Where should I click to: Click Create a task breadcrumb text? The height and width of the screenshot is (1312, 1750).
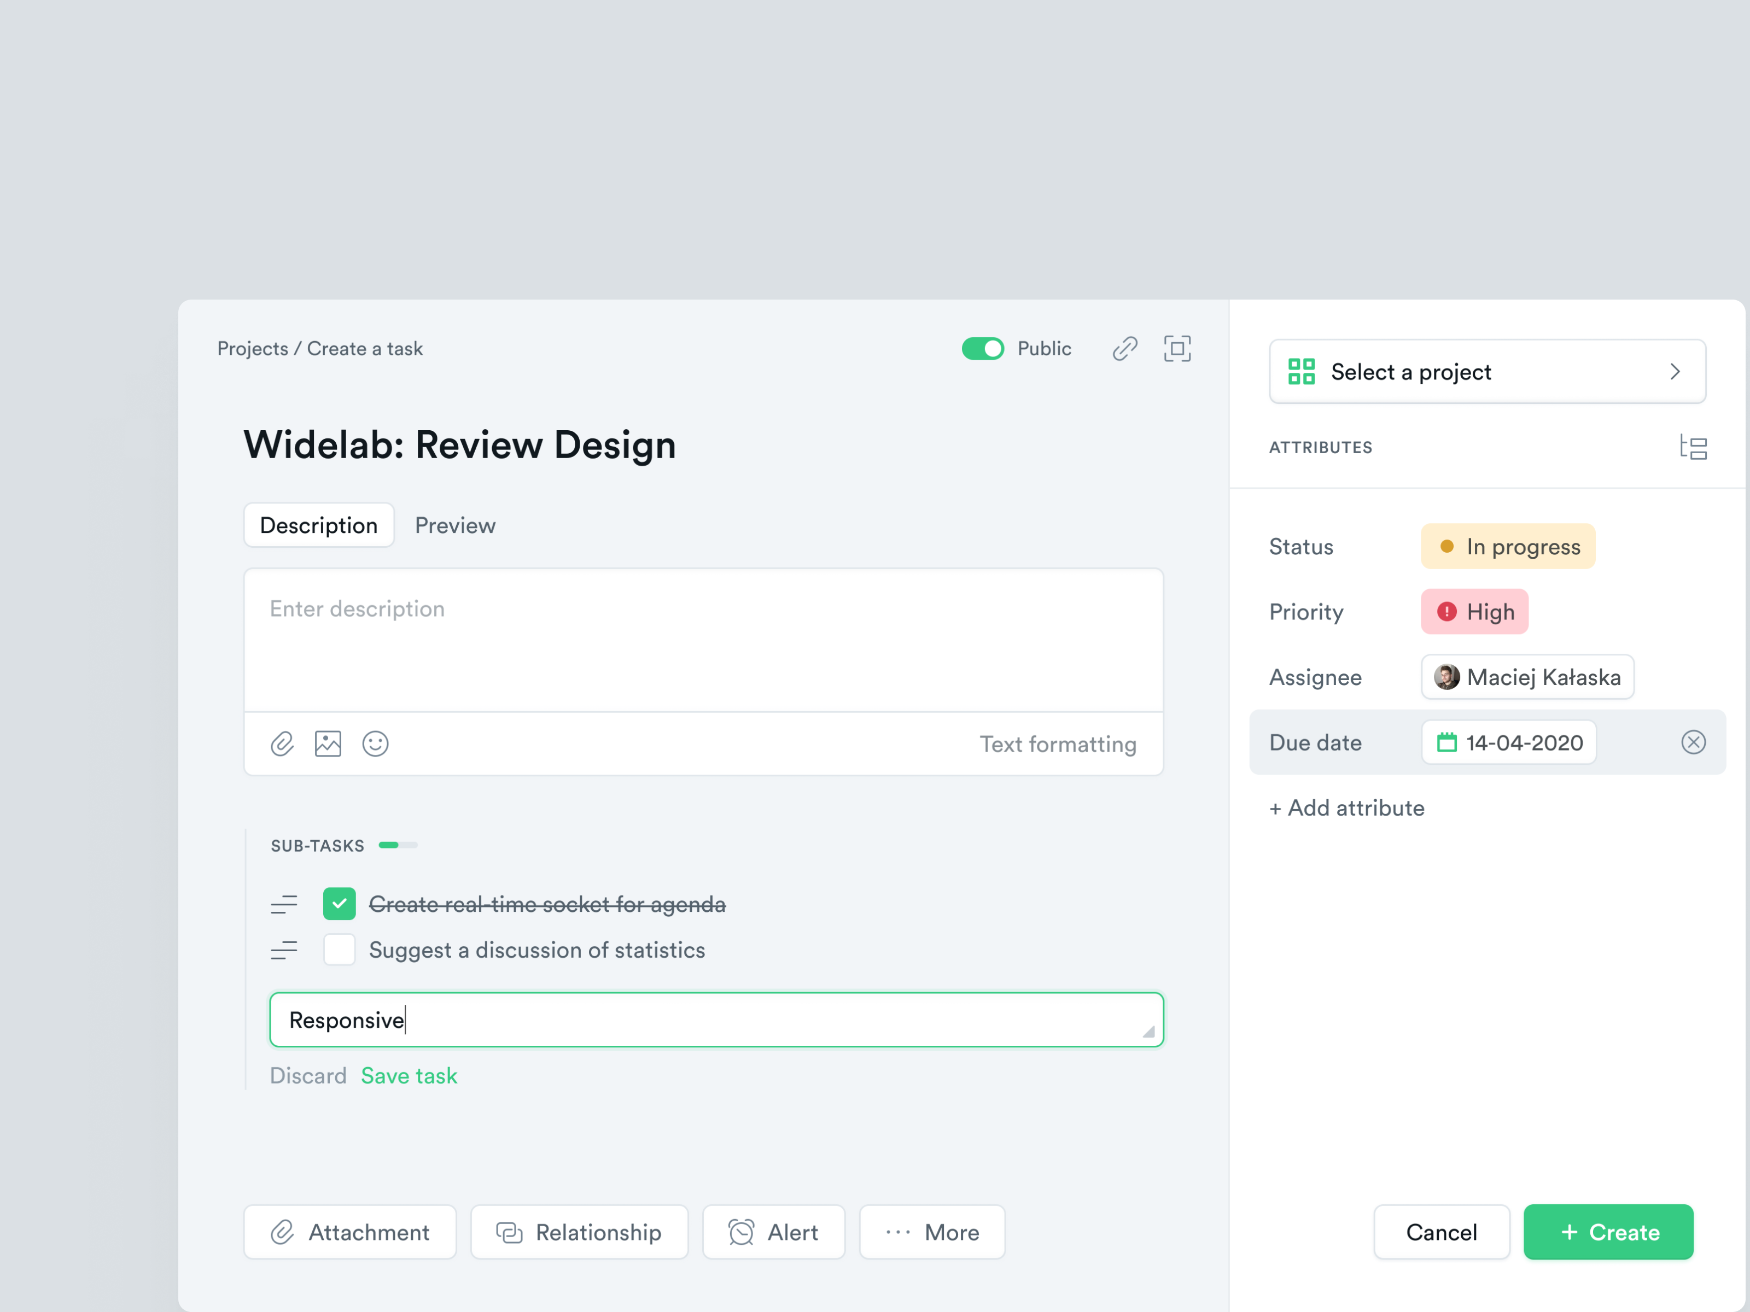[364, 348]
